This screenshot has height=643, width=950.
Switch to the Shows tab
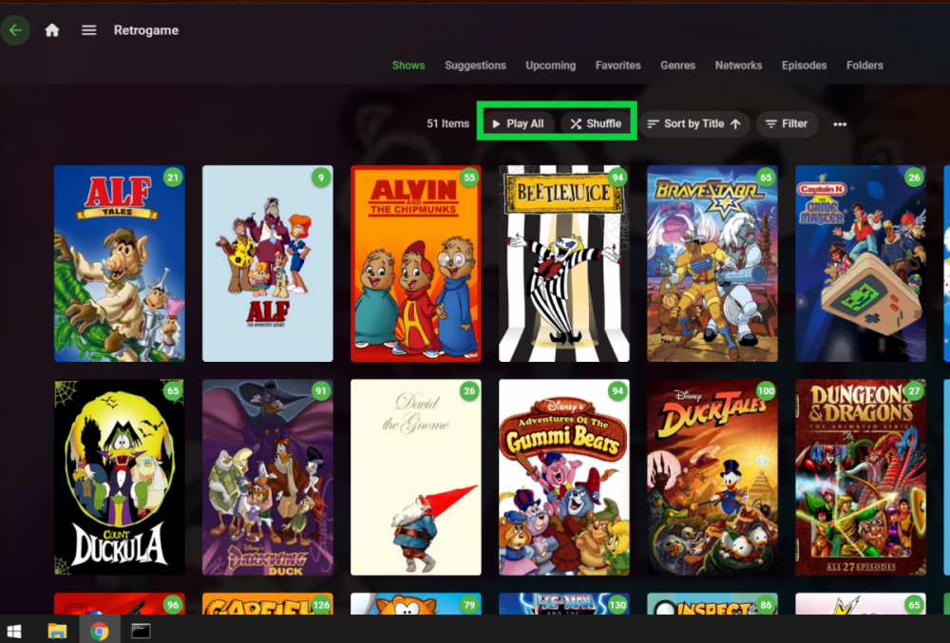tap(408, 66)
